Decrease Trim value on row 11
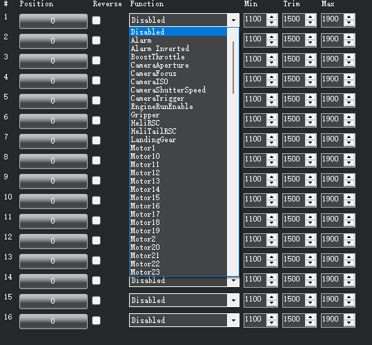This screenshot has width=372, height=345. [x=311, y=223]
